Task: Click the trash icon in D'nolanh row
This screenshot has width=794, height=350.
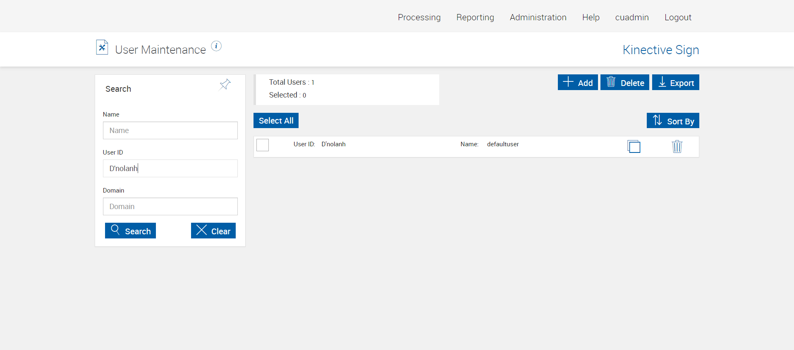Action: click(677, 147)
